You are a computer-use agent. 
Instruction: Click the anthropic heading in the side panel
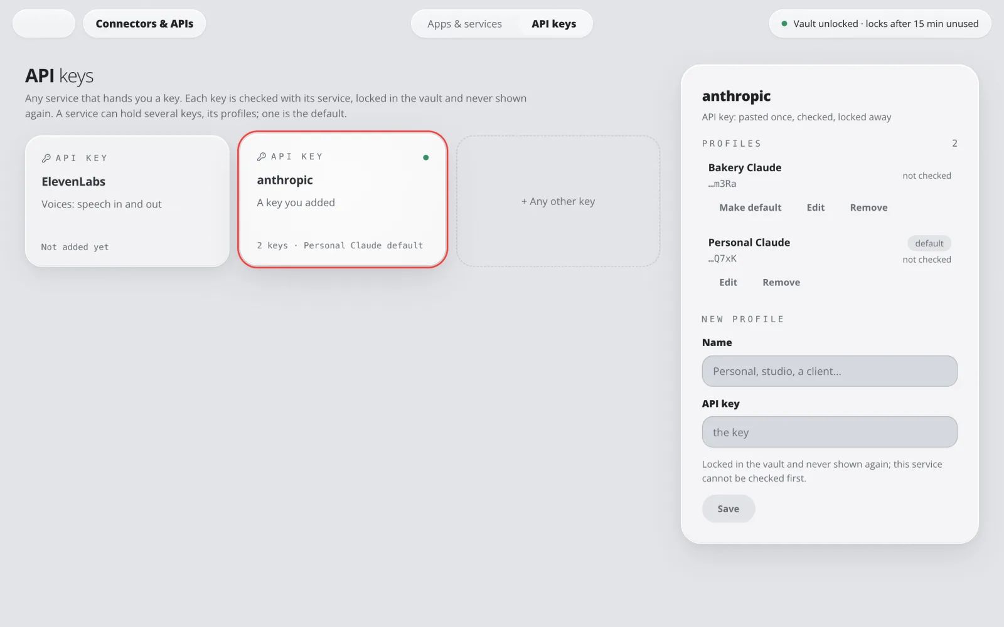click(736, 96)
